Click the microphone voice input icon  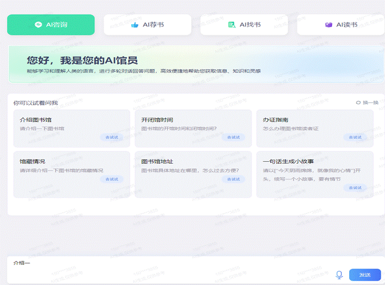[339, 275]
